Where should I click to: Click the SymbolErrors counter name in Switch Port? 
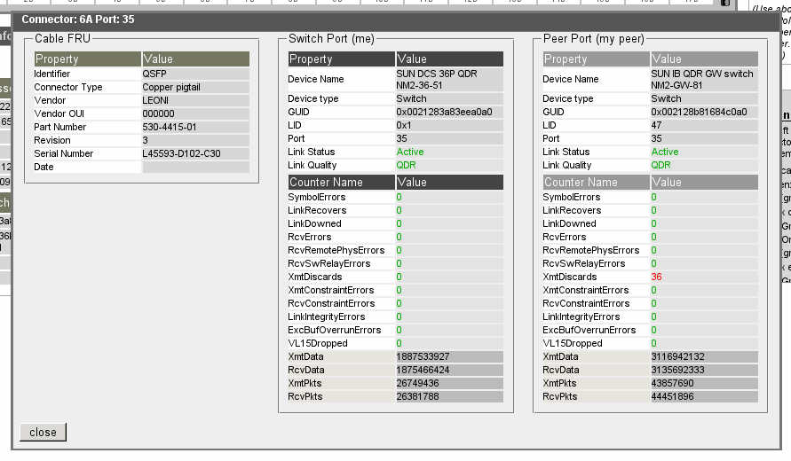pyautogui.click(x=317, y=197)
